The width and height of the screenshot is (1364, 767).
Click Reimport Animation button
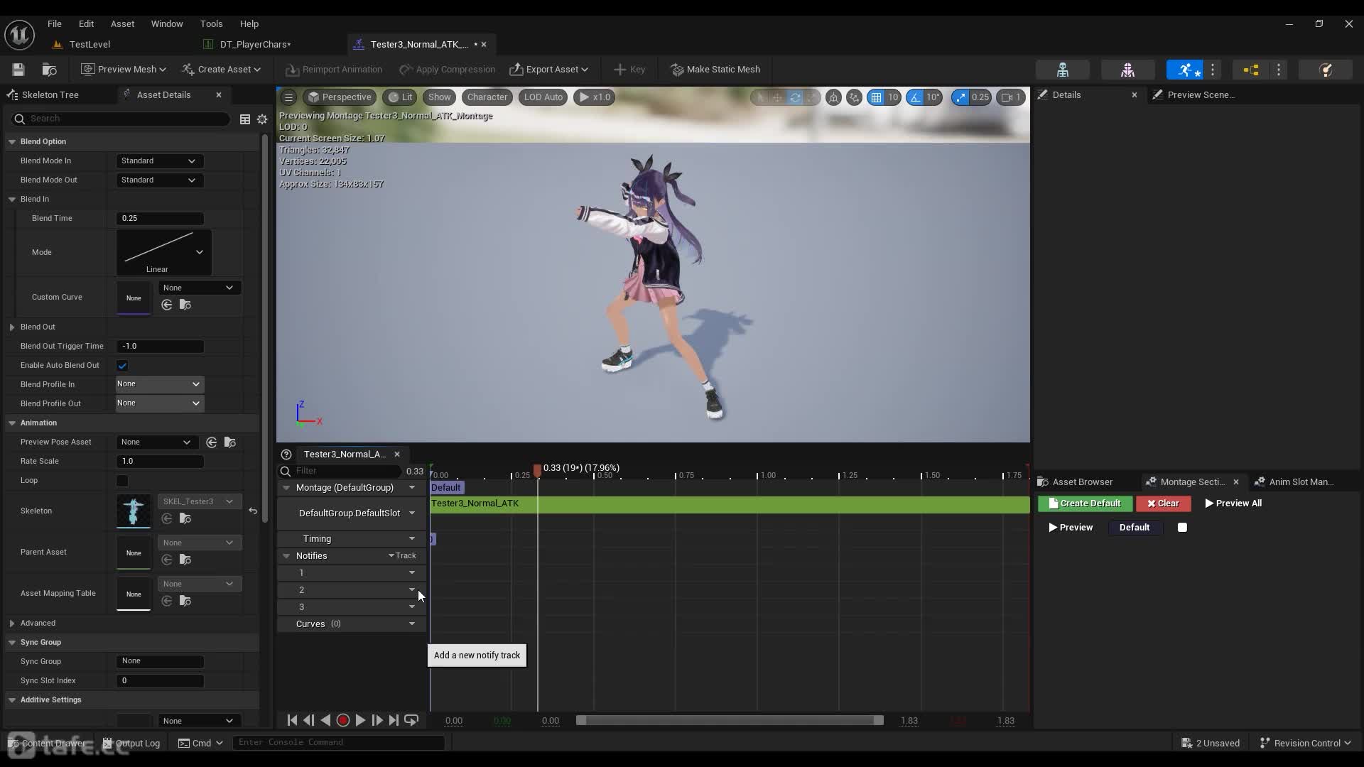(334, 70)
